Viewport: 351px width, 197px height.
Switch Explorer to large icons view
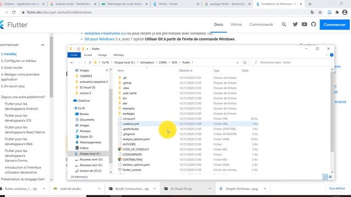tap(331, 177)
